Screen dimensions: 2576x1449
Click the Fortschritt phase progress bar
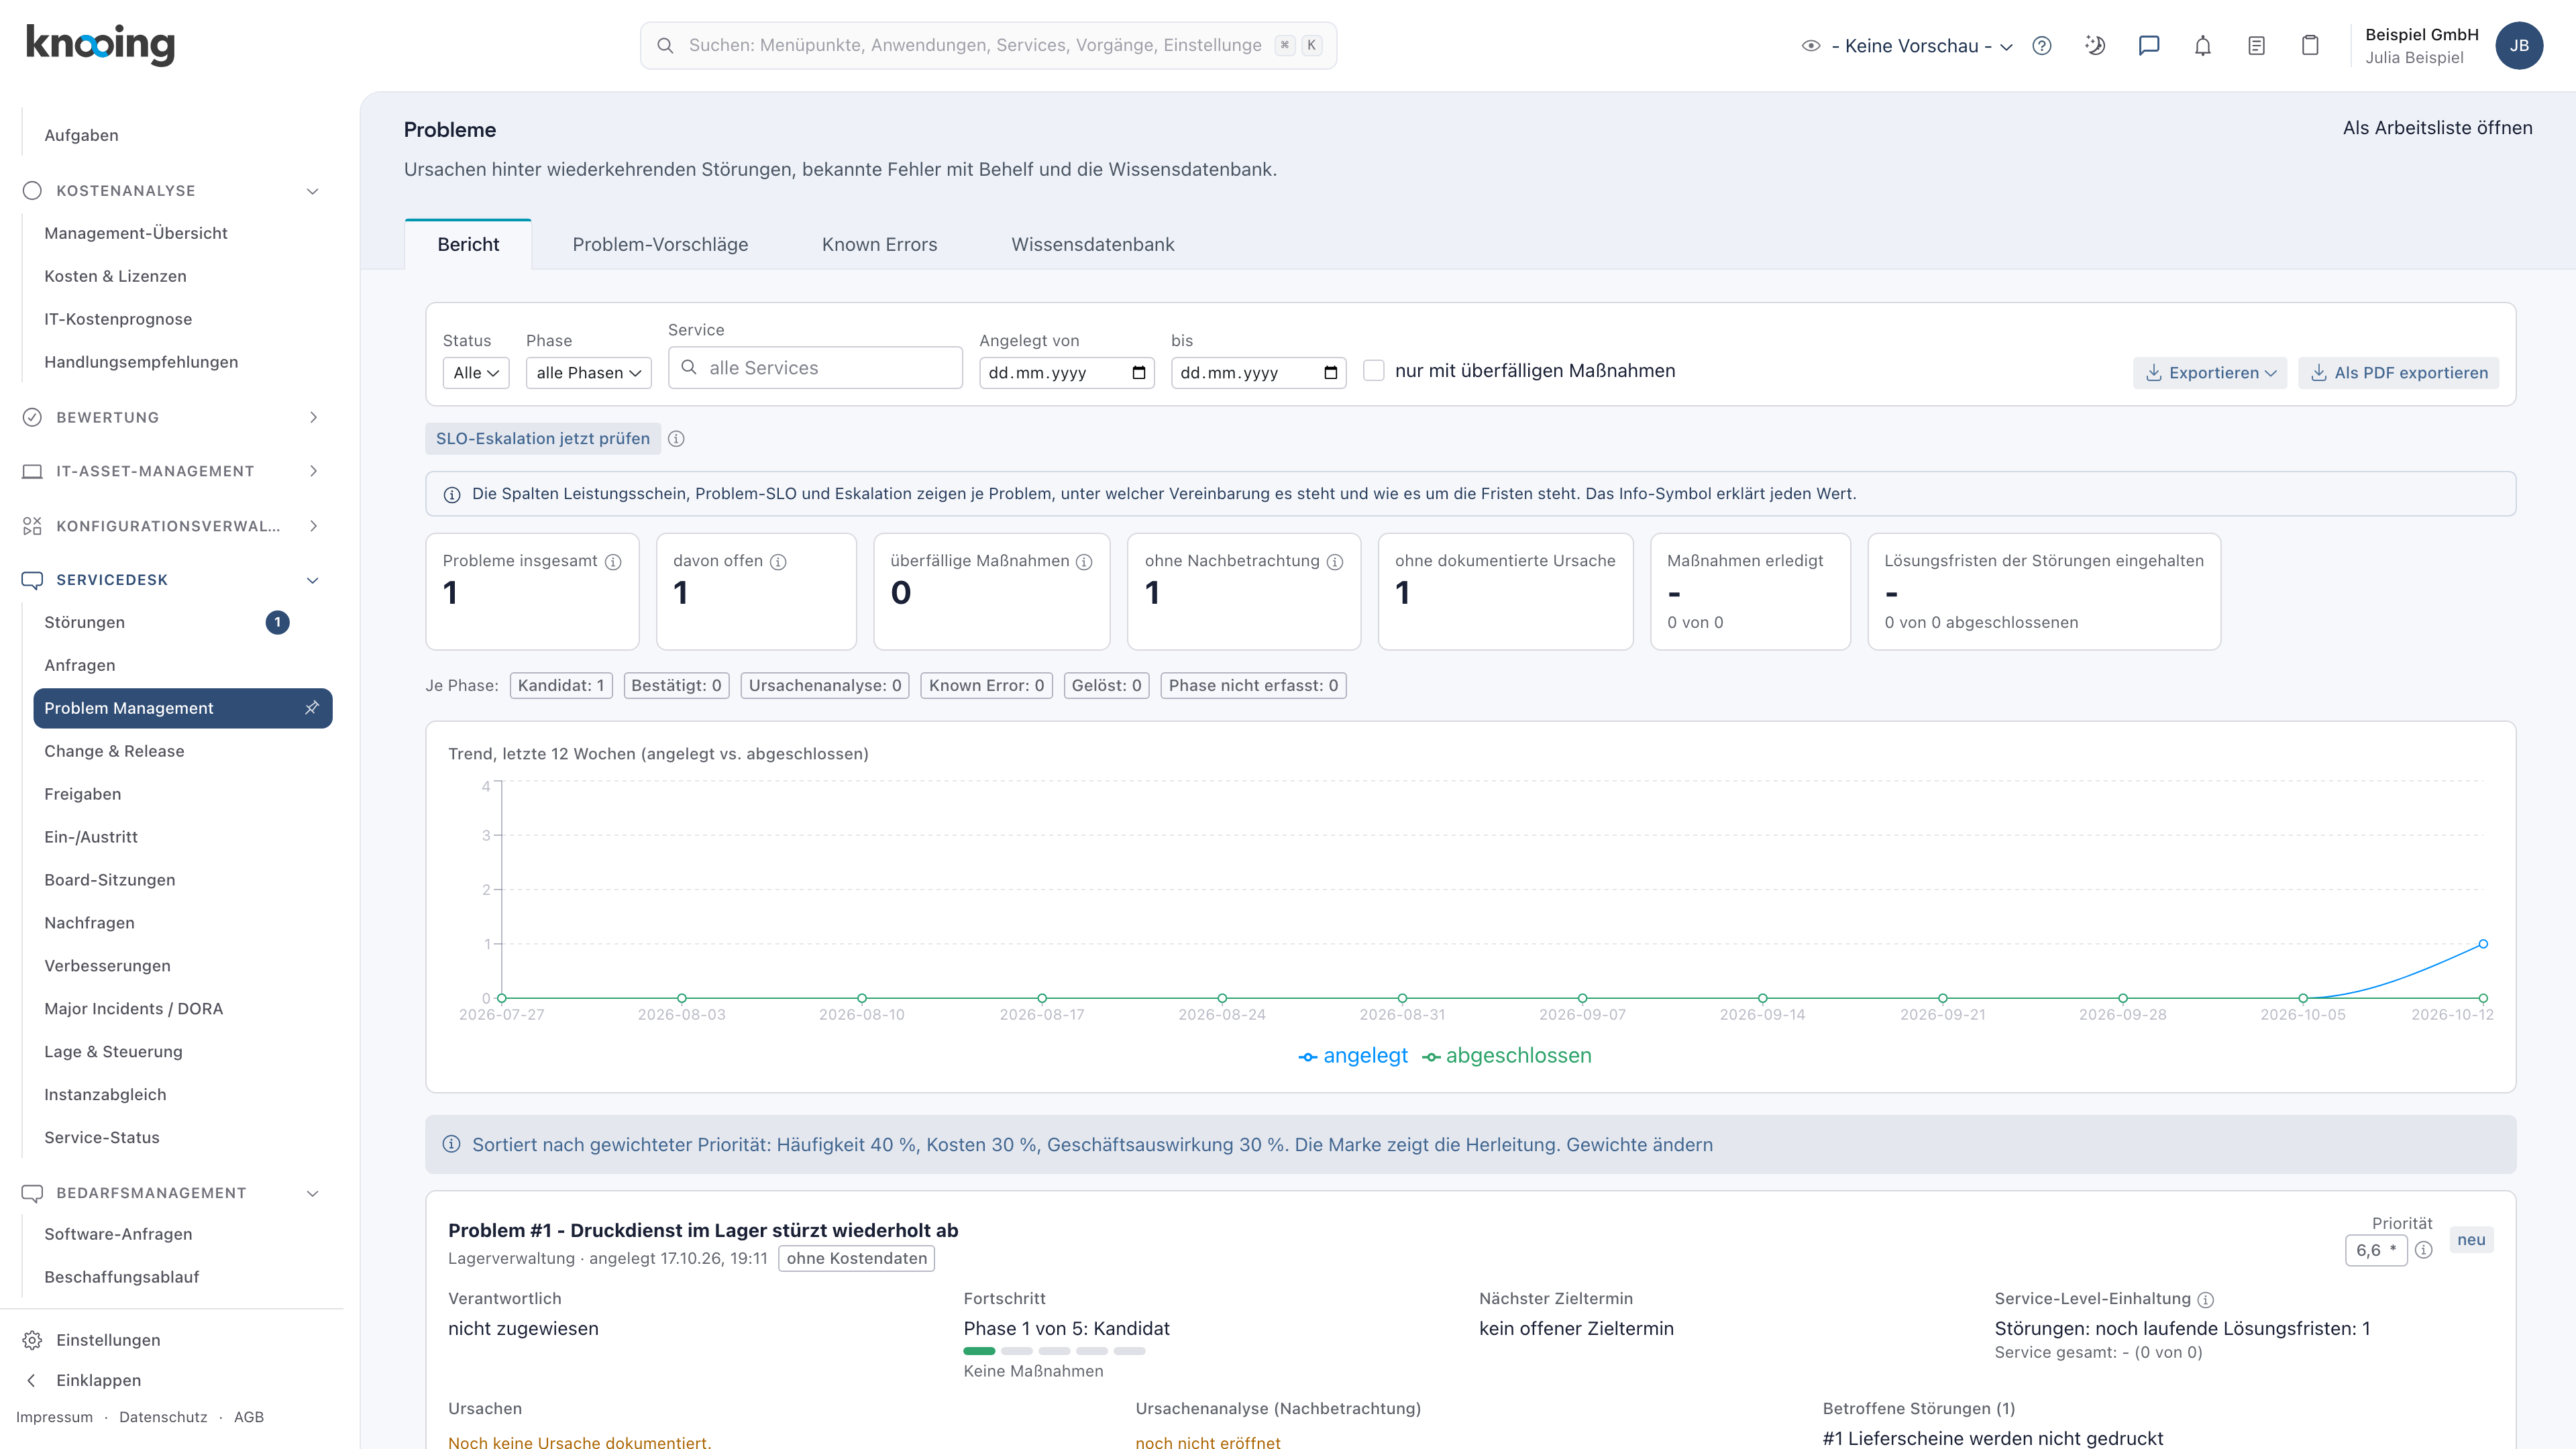point(1054,1351)
